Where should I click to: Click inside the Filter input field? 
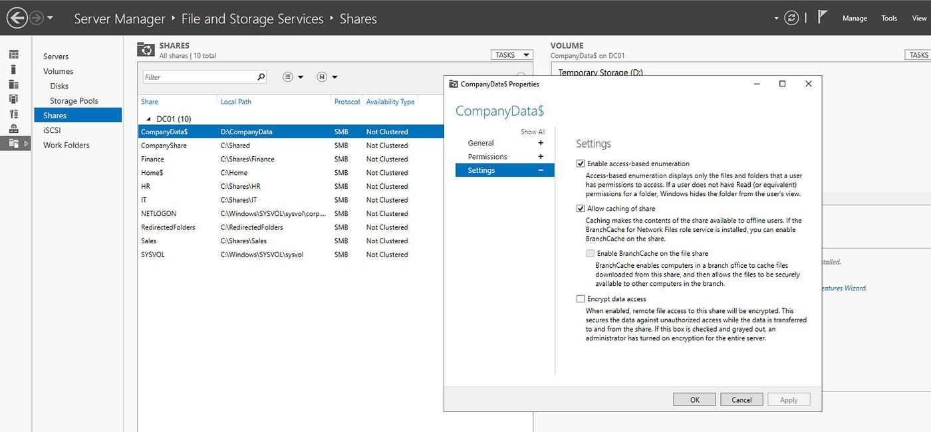199,77
